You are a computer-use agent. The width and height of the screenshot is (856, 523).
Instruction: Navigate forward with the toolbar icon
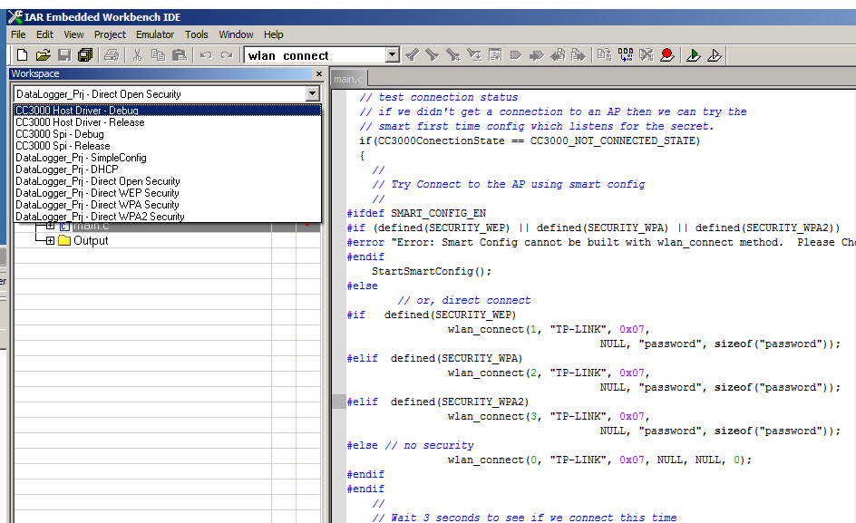(x=579, y=55)
